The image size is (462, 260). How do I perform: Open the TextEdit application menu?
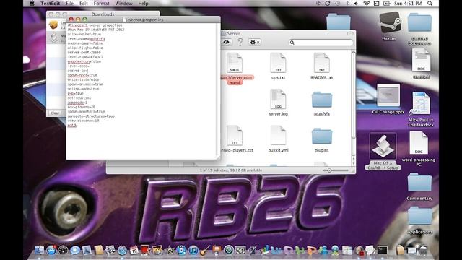click(x=50, y=4)
